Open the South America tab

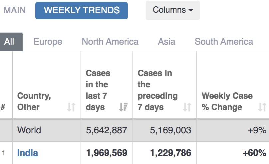[x=224, y=42]
